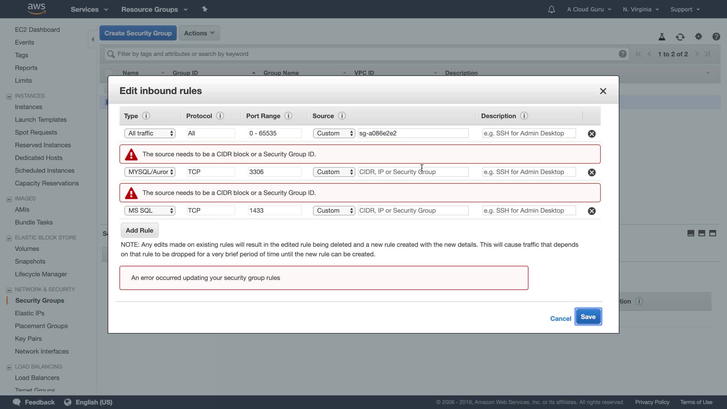The height and width of the screenshot is (409, 727).
Task: Click the Port Range info icon
Action: click(288, 116)
